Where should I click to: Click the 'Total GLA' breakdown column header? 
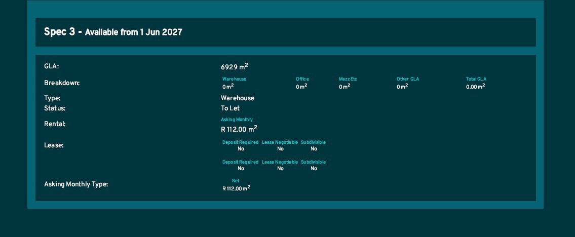[x=476, y=79]
